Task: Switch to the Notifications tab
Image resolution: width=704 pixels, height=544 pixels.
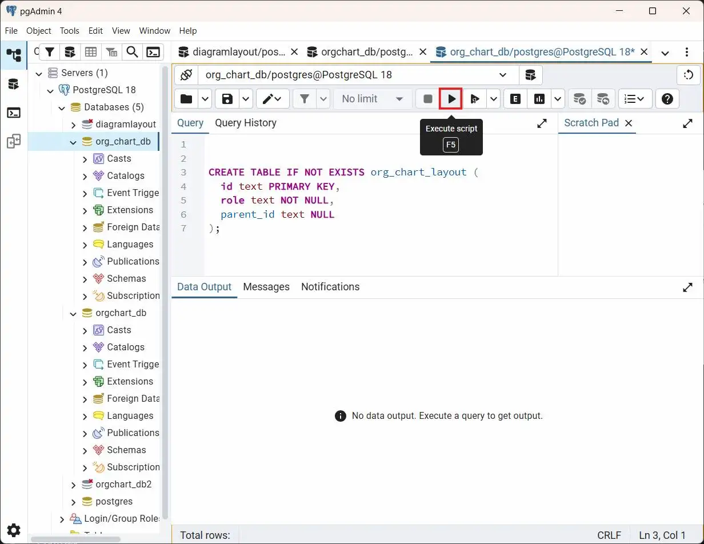Action: click(330, 287)
